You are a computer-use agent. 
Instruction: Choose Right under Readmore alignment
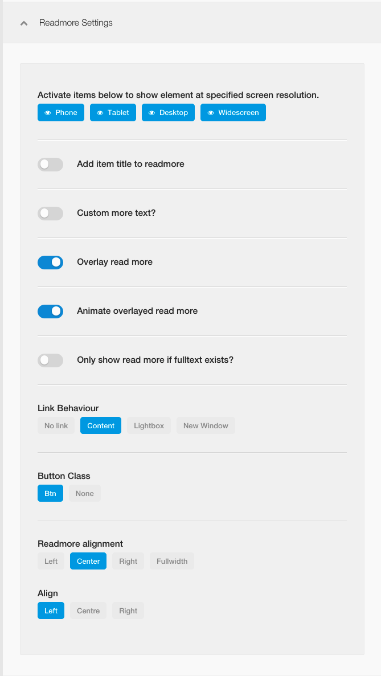128,561
